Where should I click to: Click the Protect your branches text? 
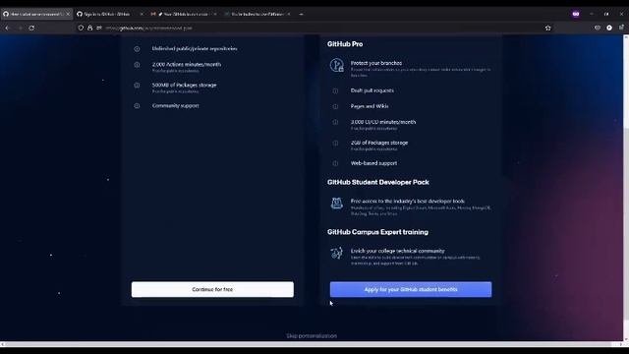click(376, 63)
